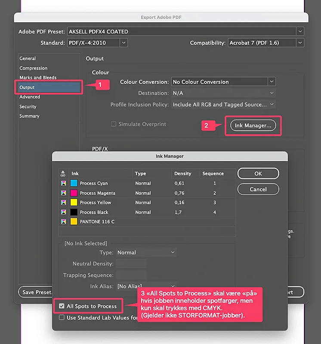Uncheck All Spots to Process
Image resolution: width=321 pixels, height=344 pixels.
point(62,306)
